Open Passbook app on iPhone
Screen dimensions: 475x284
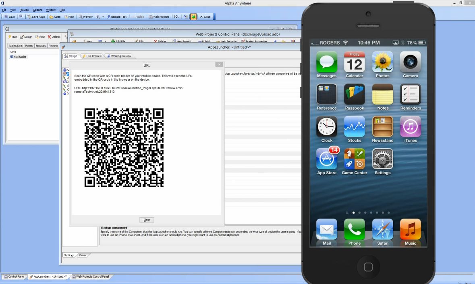pos(355,97)
